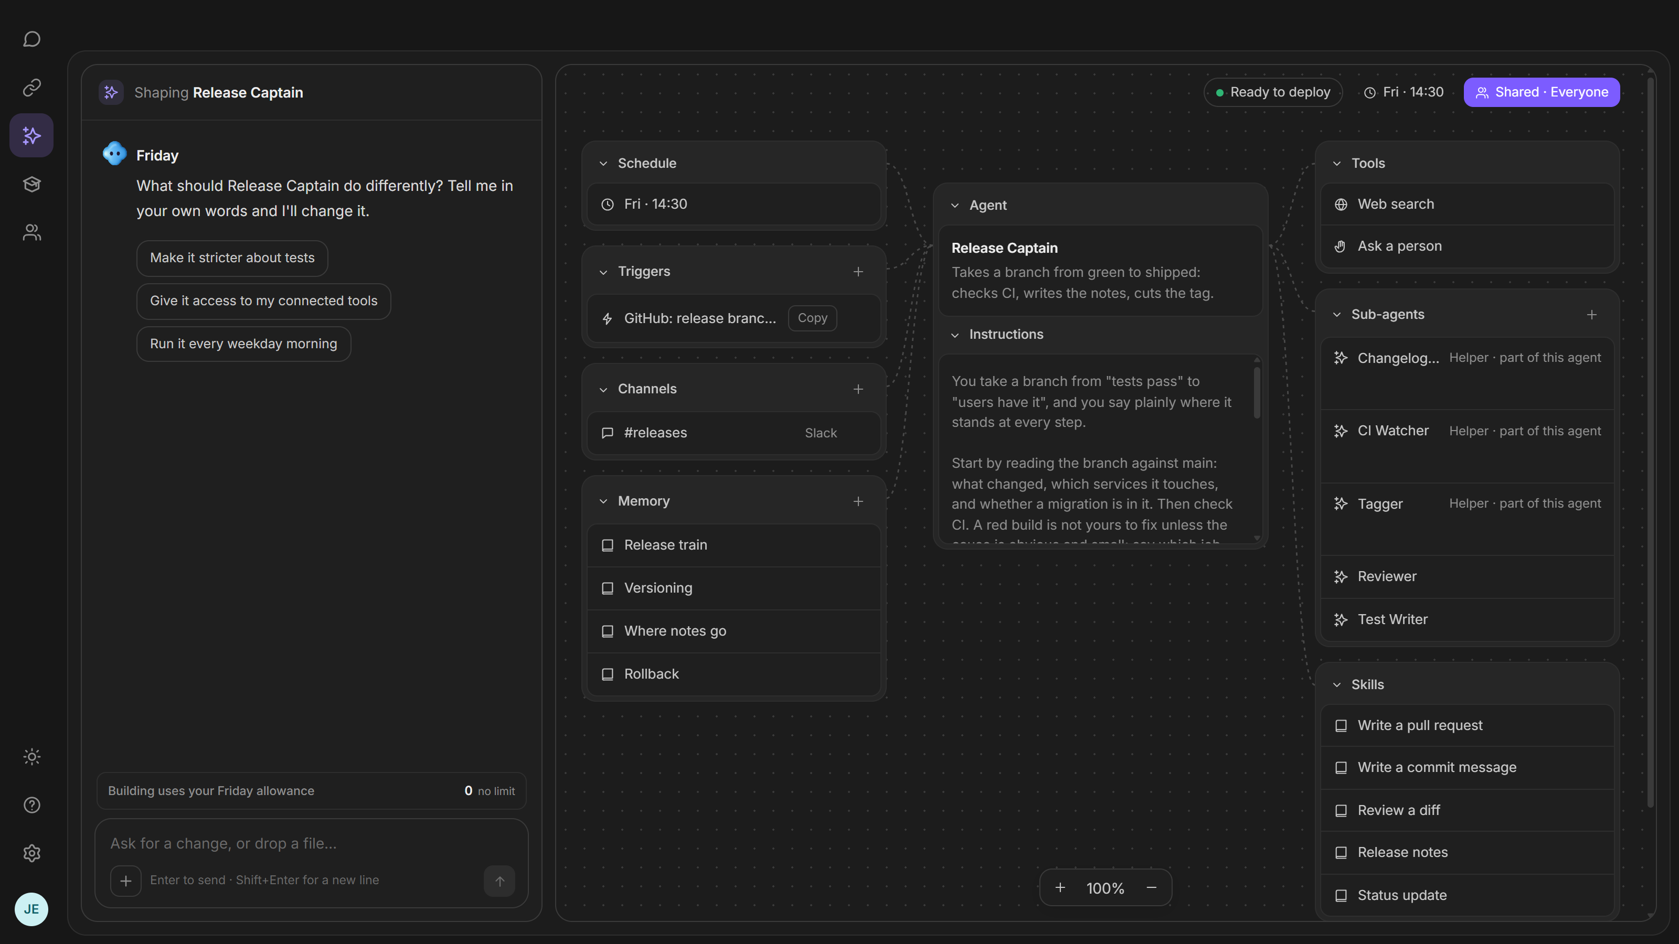Click the Ready to deploy status pill
This screenshot has height=944, width=1679.
[1272, 92]
